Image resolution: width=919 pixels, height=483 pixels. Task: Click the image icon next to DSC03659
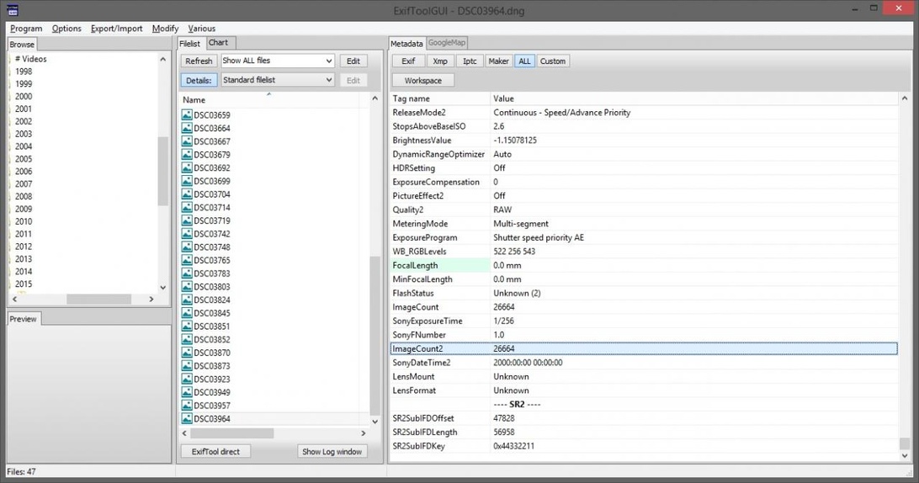(187, 115)
